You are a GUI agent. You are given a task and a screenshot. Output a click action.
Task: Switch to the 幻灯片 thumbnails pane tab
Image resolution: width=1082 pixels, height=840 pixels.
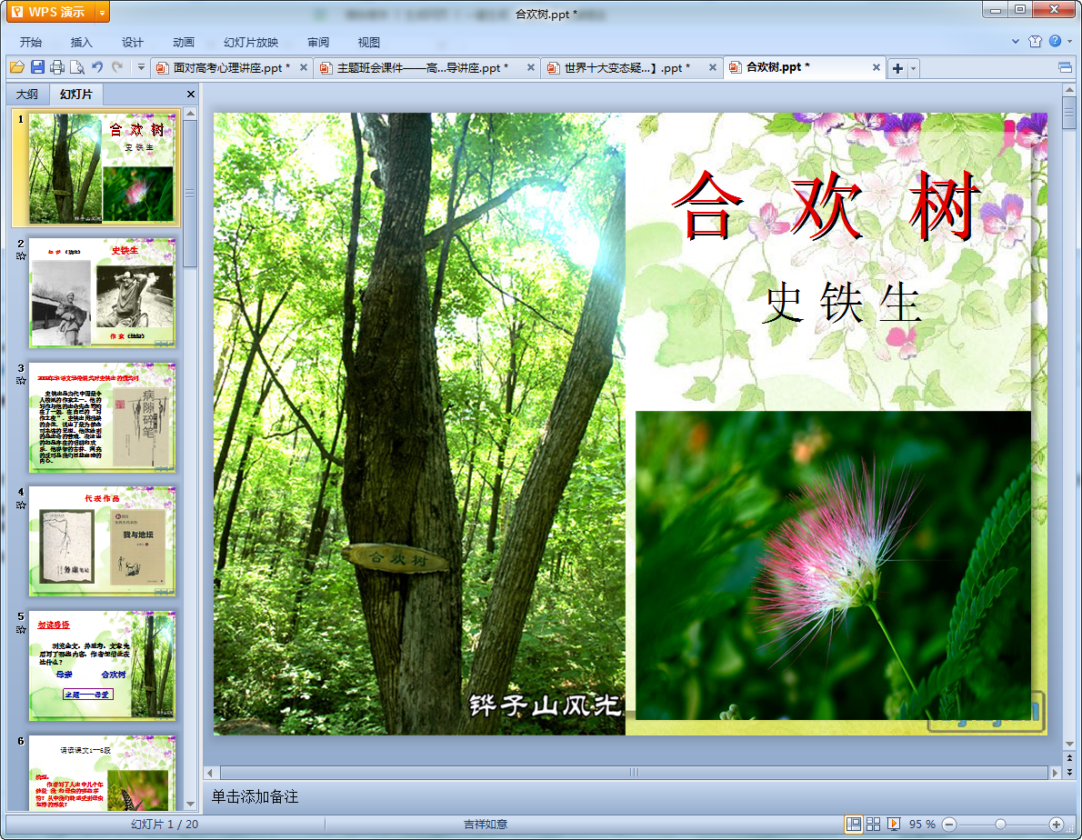(75, 94)
